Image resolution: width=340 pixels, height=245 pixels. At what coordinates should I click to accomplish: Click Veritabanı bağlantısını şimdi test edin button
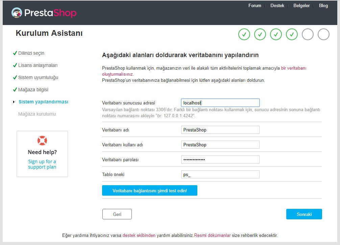click(150, 191)
